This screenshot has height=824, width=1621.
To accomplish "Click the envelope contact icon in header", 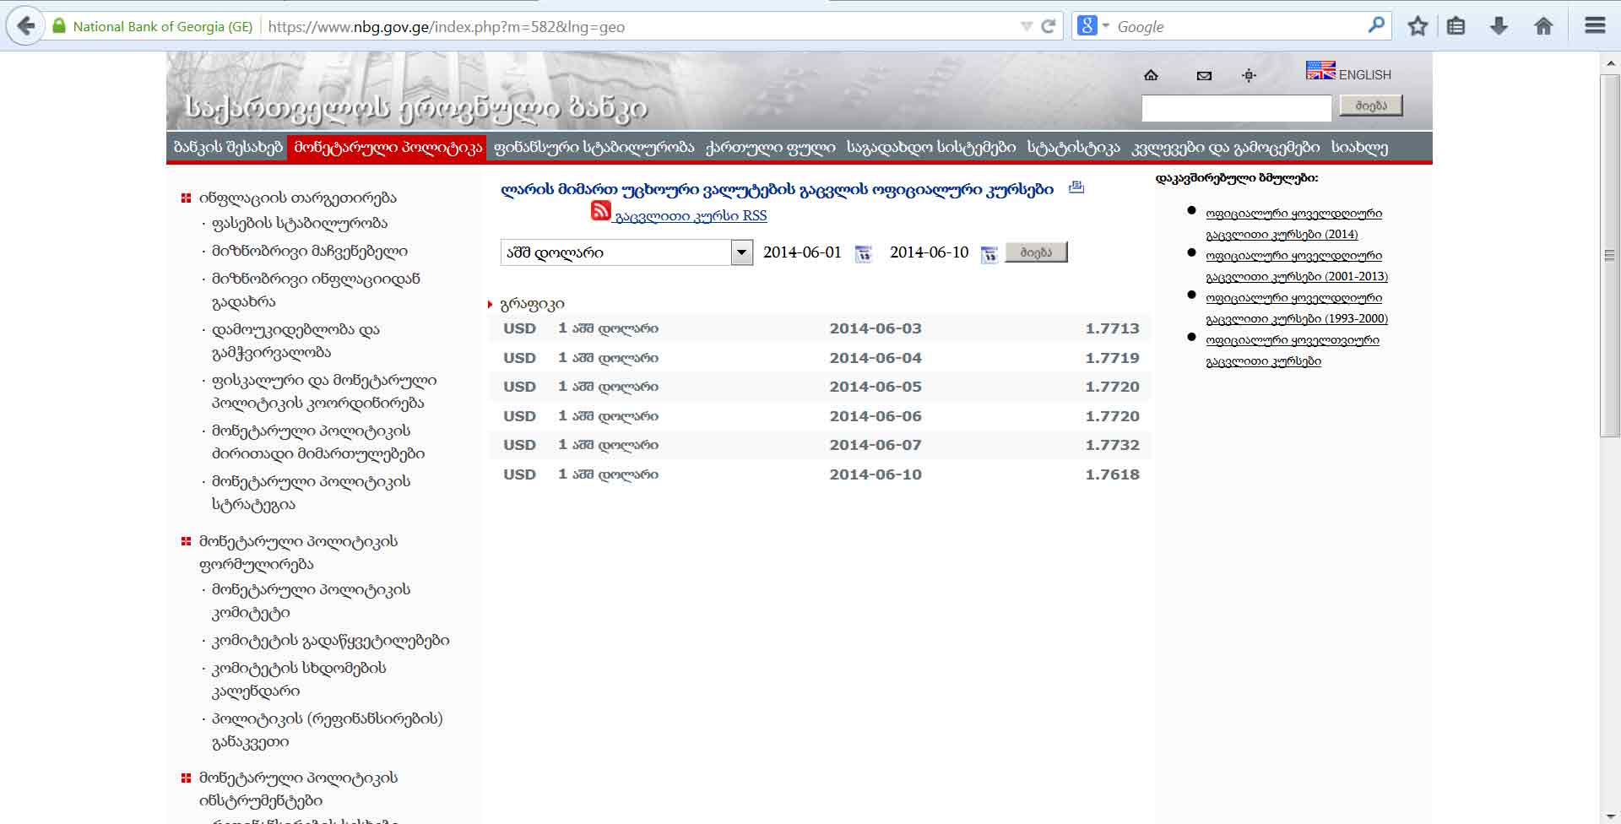I will [x=1204, y=75].
